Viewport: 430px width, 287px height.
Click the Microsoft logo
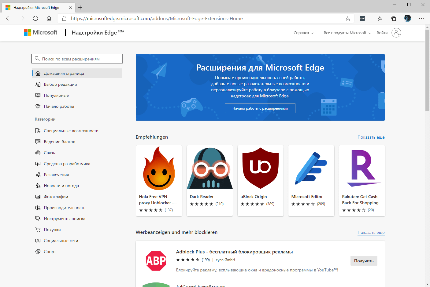41,32
